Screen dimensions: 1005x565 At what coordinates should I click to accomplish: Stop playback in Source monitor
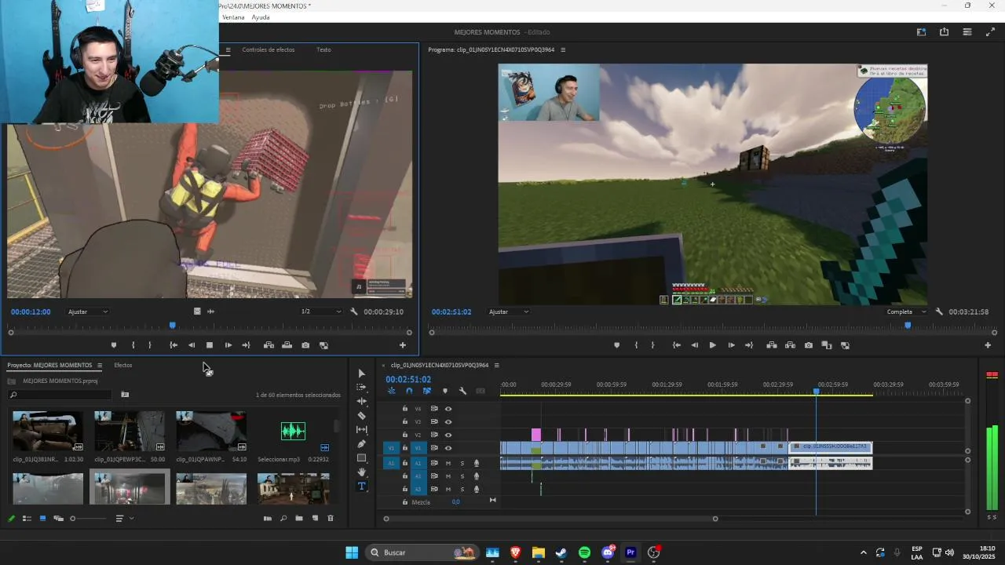pyautogui.click(x=210, y=345)
